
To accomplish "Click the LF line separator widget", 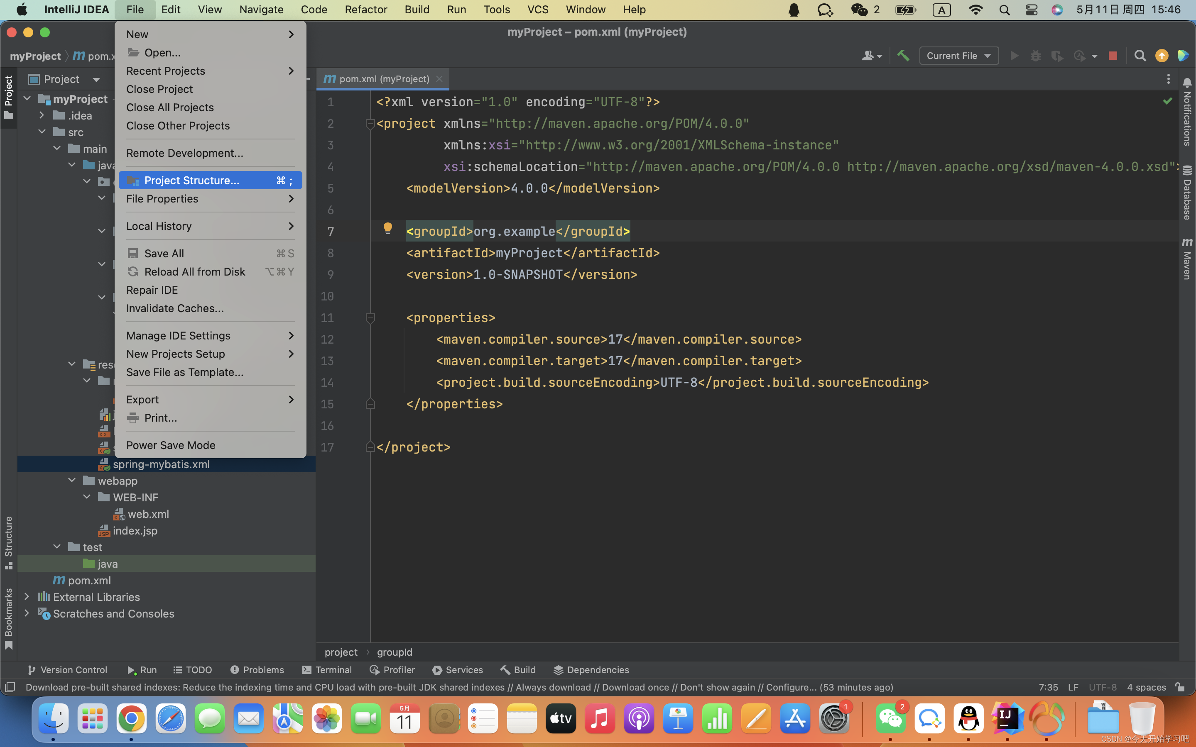I will pyautogui.click(x=1073, y=687).
